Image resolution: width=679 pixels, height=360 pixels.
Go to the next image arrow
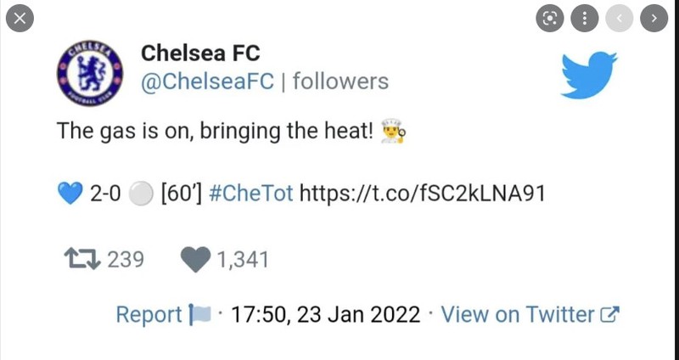654,18
